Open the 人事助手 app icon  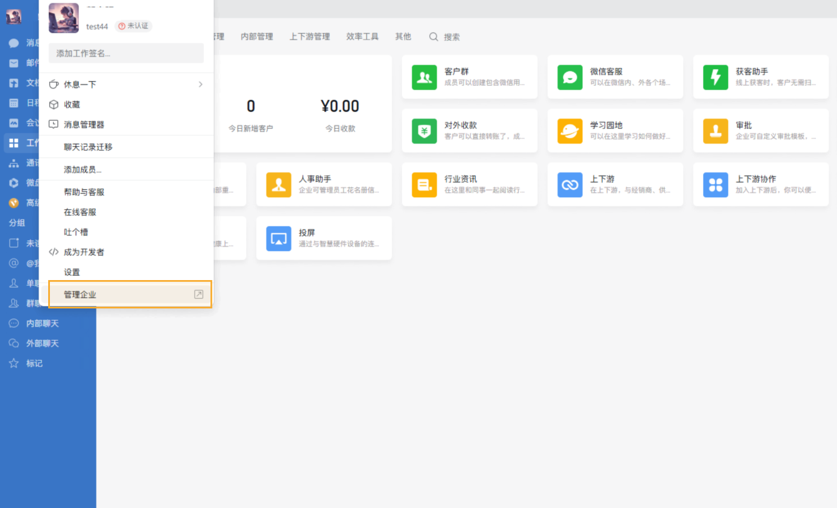tap(278, 184)
